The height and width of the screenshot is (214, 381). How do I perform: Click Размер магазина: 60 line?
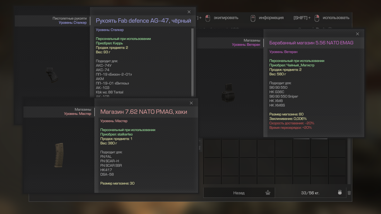[286, 114]
